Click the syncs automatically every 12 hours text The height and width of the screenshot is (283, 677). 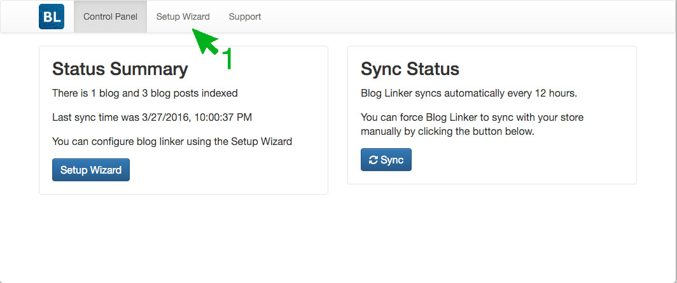(x=469, y=93)
